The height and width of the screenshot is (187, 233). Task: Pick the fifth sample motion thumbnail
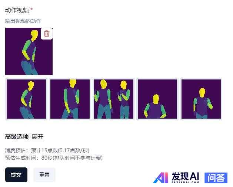(201, 99)
